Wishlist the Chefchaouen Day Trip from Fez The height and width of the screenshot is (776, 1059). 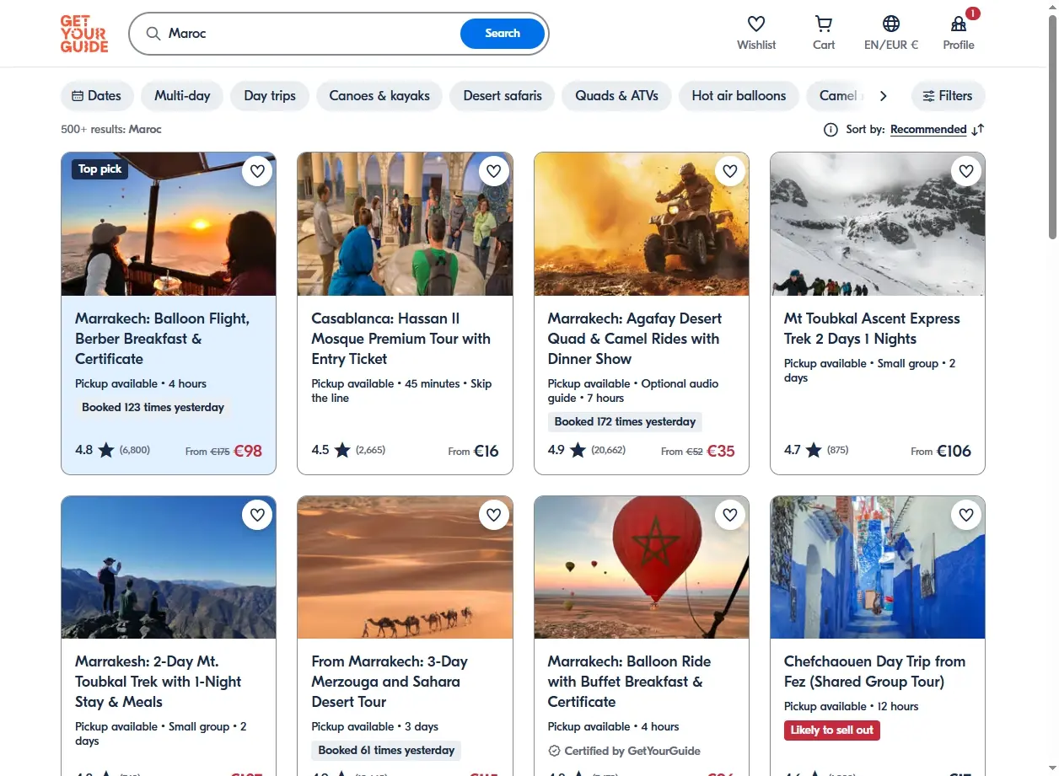(966, 514)
